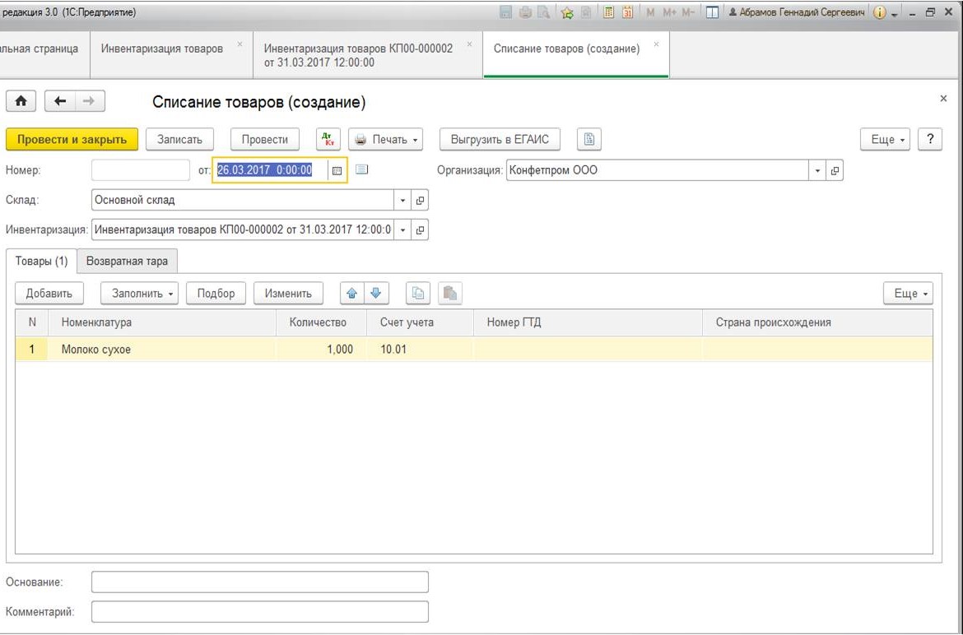The height and width of the screenshot is (635, 963).
Task: Open the calendar date picker icon
Action: tap(337, 170)
